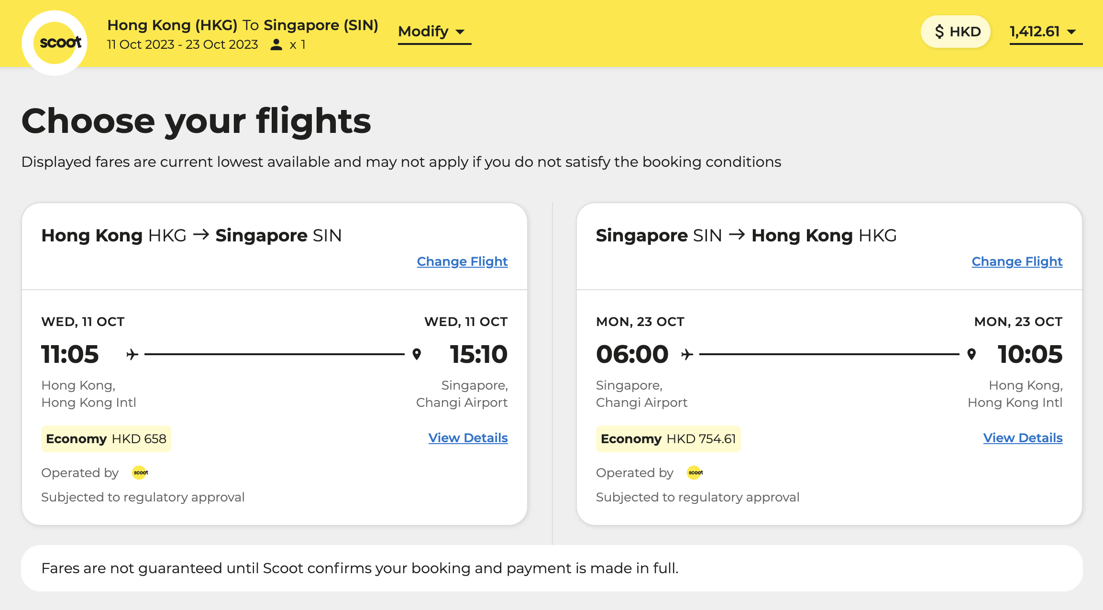Click Change Flight for Singapore to Hong Kong
The image size is (1103, 610).
coord(1017,261)
